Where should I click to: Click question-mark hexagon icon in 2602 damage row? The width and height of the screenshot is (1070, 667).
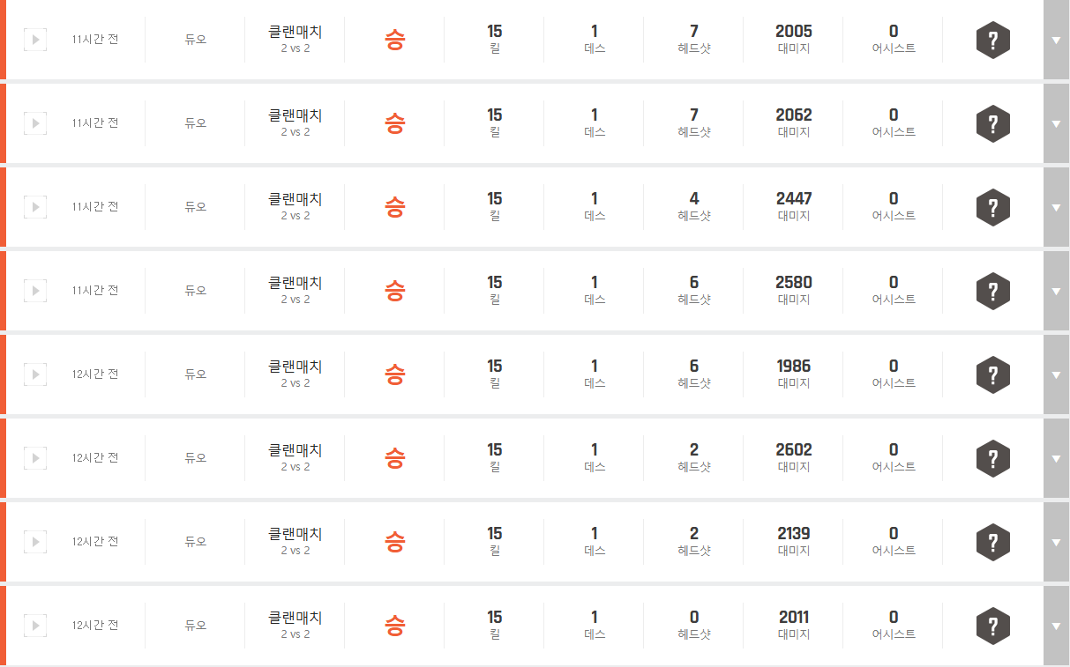click(992, 459)
